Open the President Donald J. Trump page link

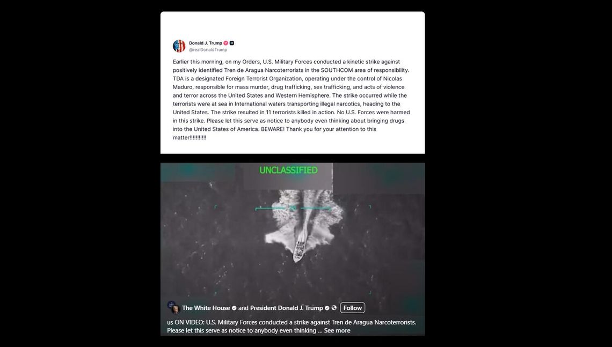click(x=287, y=308)
